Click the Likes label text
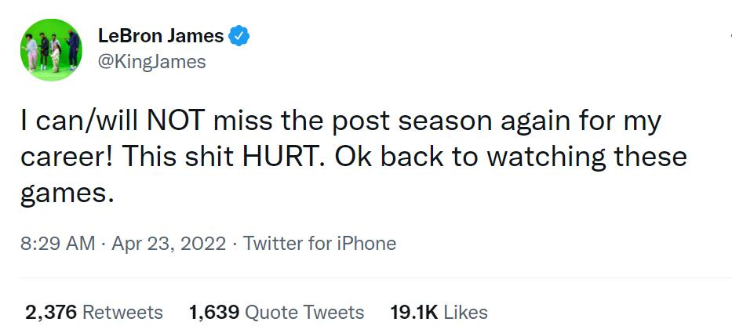The image size is (732, 333). tap(465, 313)
